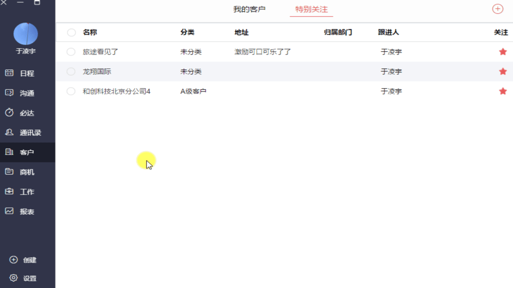Click the add customer plus icon top right
Image resolution: width=513 pixels, height=288 pixels.
point(497,9)
